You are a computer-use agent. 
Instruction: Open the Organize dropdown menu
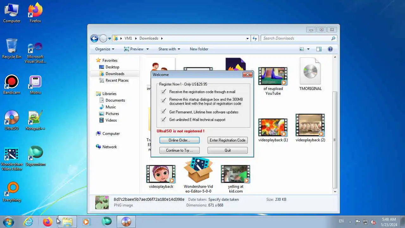[x=105, y=49]
